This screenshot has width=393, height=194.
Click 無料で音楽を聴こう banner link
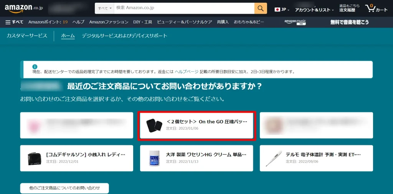(x=349, y=22)
